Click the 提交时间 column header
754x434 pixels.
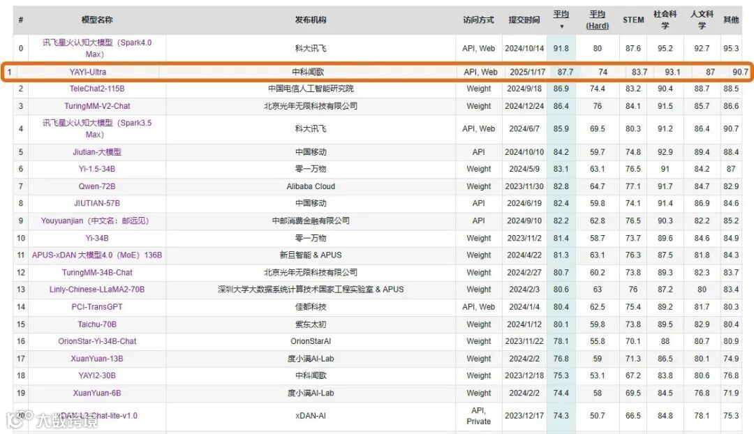[524, 20]
